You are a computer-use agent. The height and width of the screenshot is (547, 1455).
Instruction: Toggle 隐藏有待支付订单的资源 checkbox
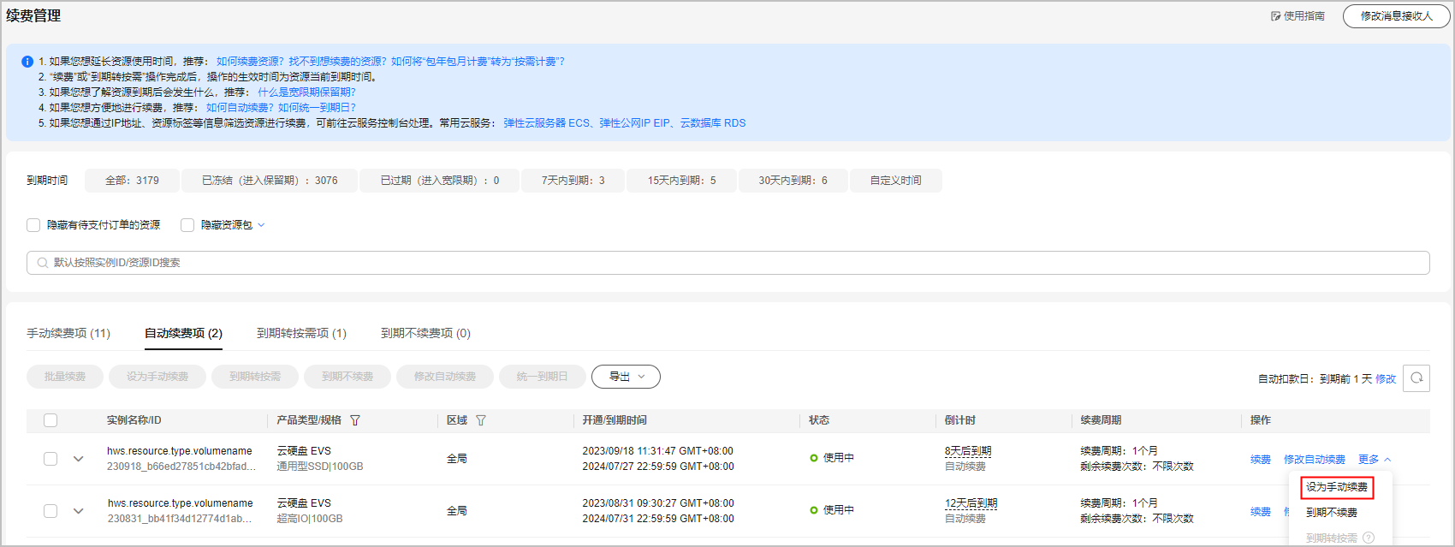click(33, 225)
